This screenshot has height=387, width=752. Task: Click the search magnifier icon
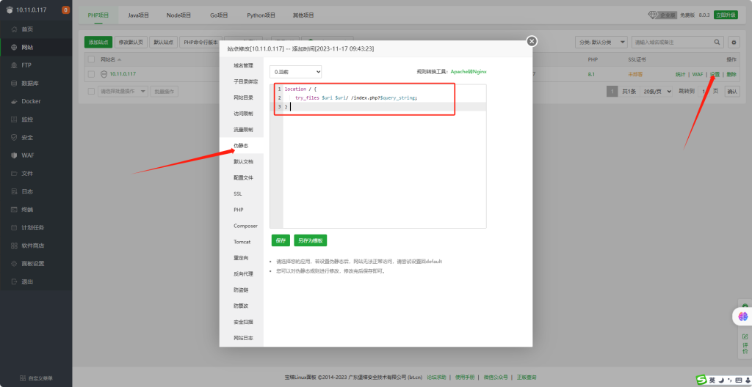717,43
